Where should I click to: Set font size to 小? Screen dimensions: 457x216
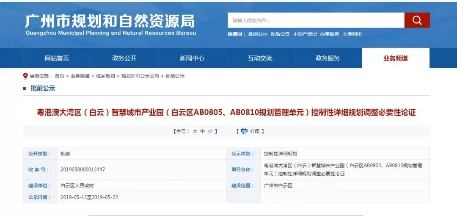210,131
